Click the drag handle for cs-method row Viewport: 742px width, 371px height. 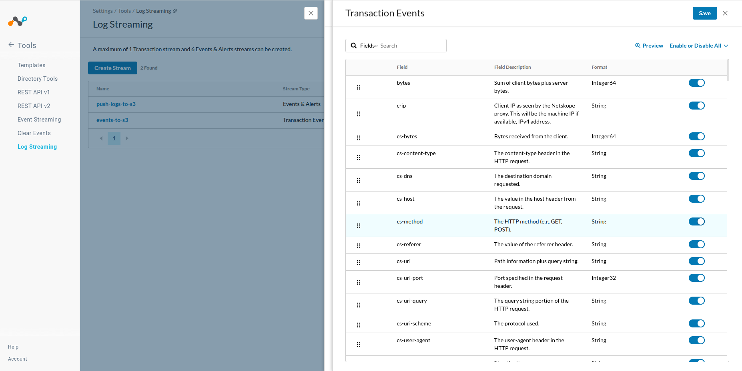[x=359, y=226]
